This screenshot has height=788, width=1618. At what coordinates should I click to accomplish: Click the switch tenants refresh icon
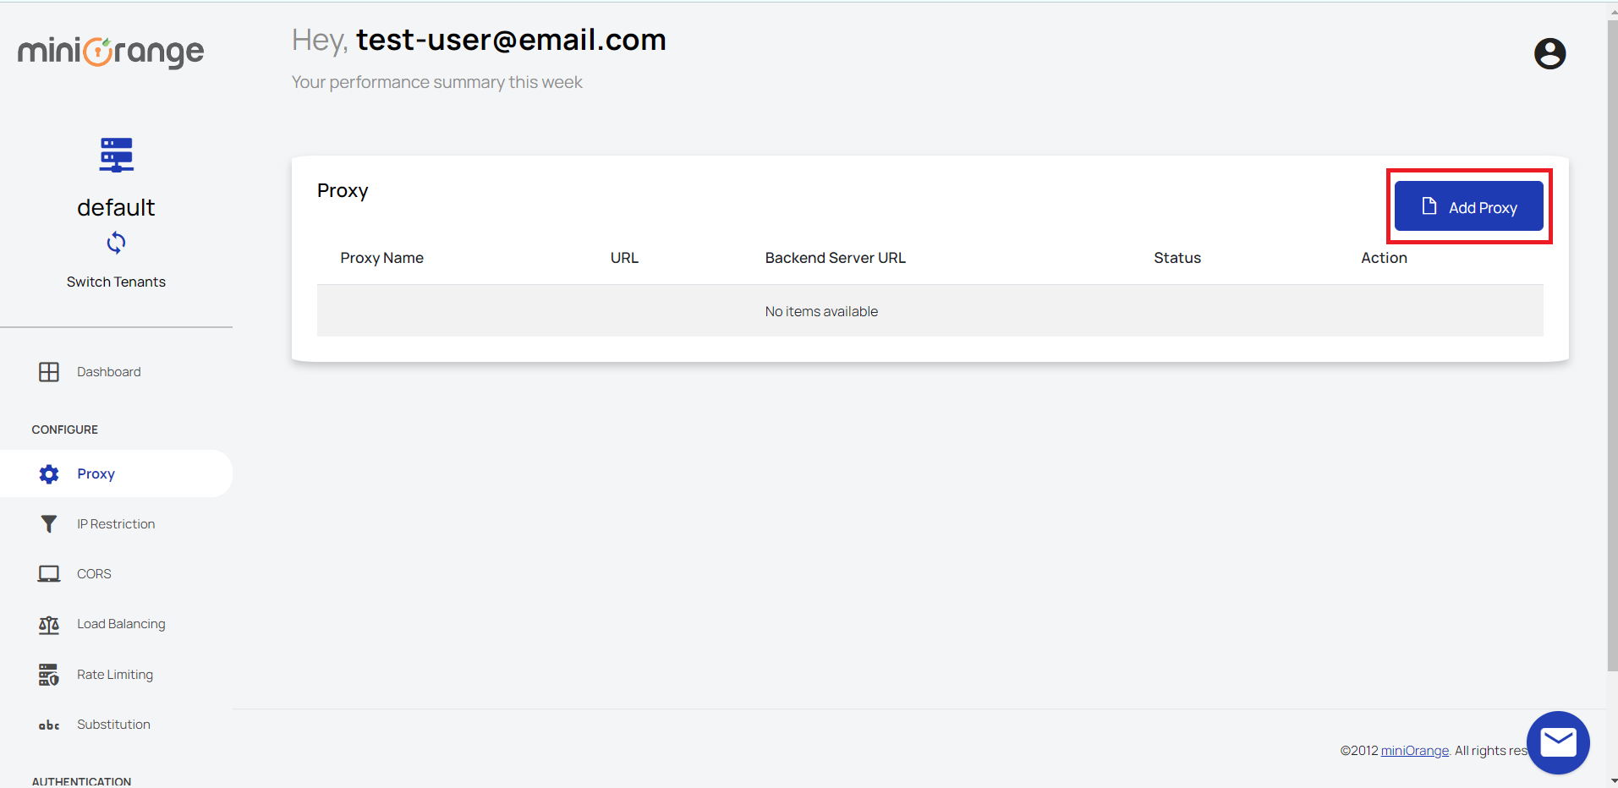click(116, 244)
